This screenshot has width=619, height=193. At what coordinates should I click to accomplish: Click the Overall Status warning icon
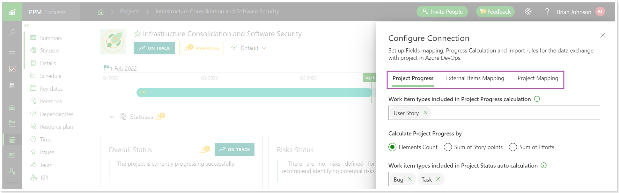click(x=205, y=149)
